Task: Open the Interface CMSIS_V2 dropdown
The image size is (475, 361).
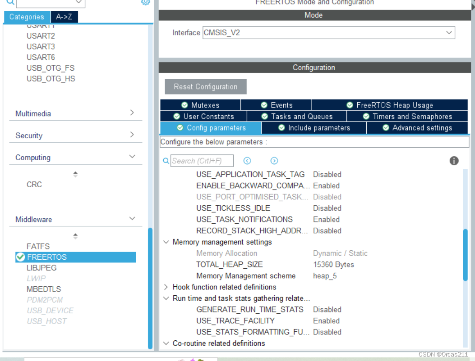Action: click(449, 32)
